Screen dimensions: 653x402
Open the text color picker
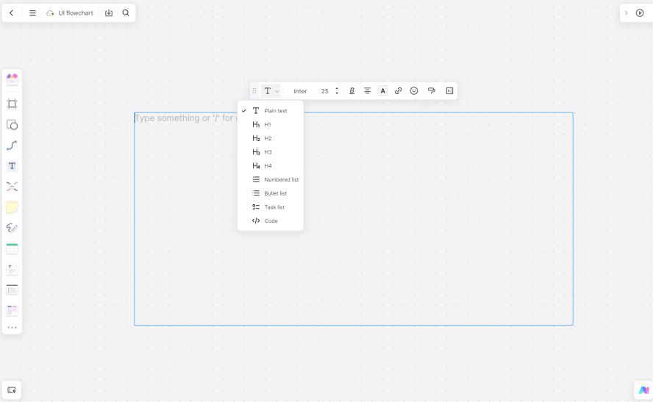tap(383, 91)
